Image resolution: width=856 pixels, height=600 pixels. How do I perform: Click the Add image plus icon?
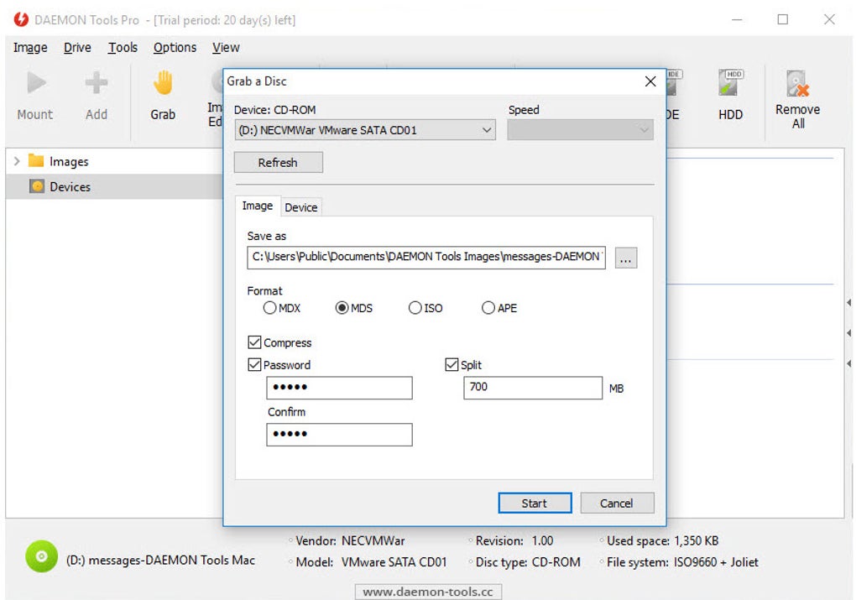click(97, 84)
